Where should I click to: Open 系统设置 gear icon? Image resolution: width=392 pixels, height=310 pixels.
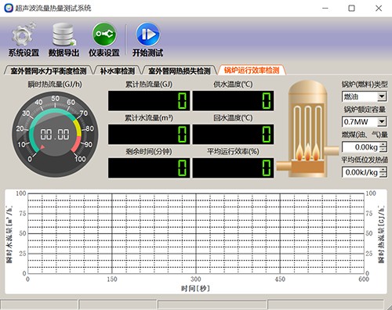[x=24, y=34]
